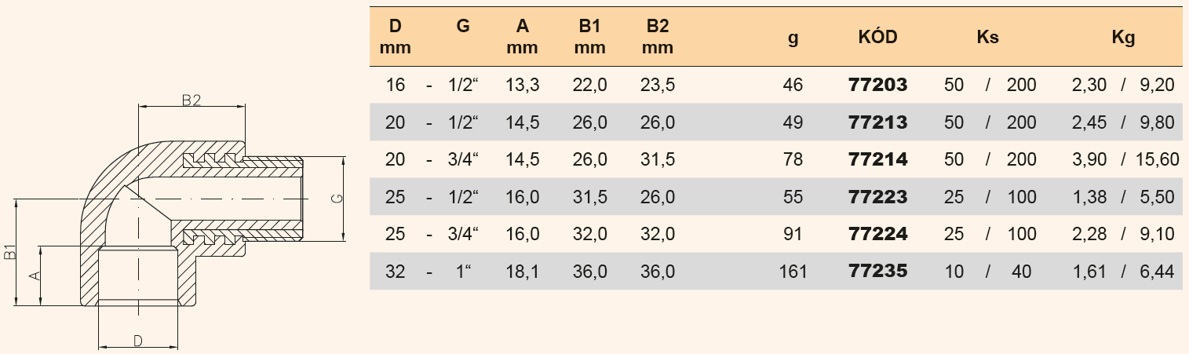1189x354 pixels.
Task: Click product code 77213
Action: 877,122
